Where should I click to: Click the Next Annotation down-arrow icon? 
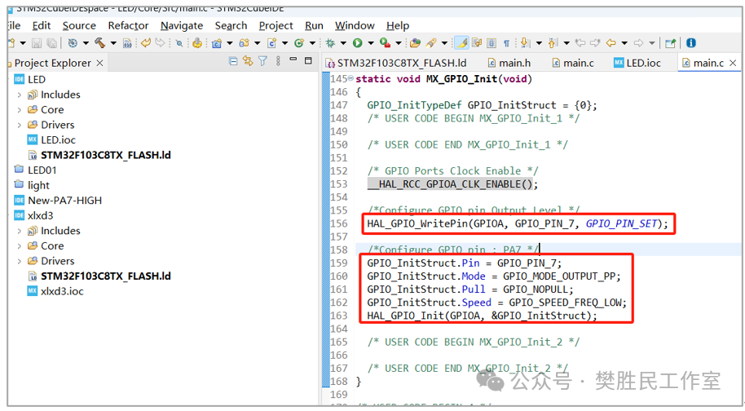coord(525,43)
